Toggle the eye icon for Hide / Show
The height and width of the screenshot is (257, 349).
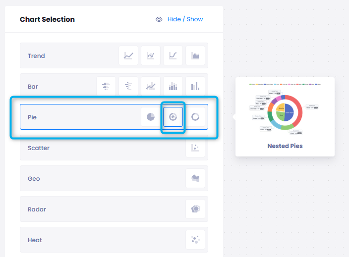pos(159,19)
